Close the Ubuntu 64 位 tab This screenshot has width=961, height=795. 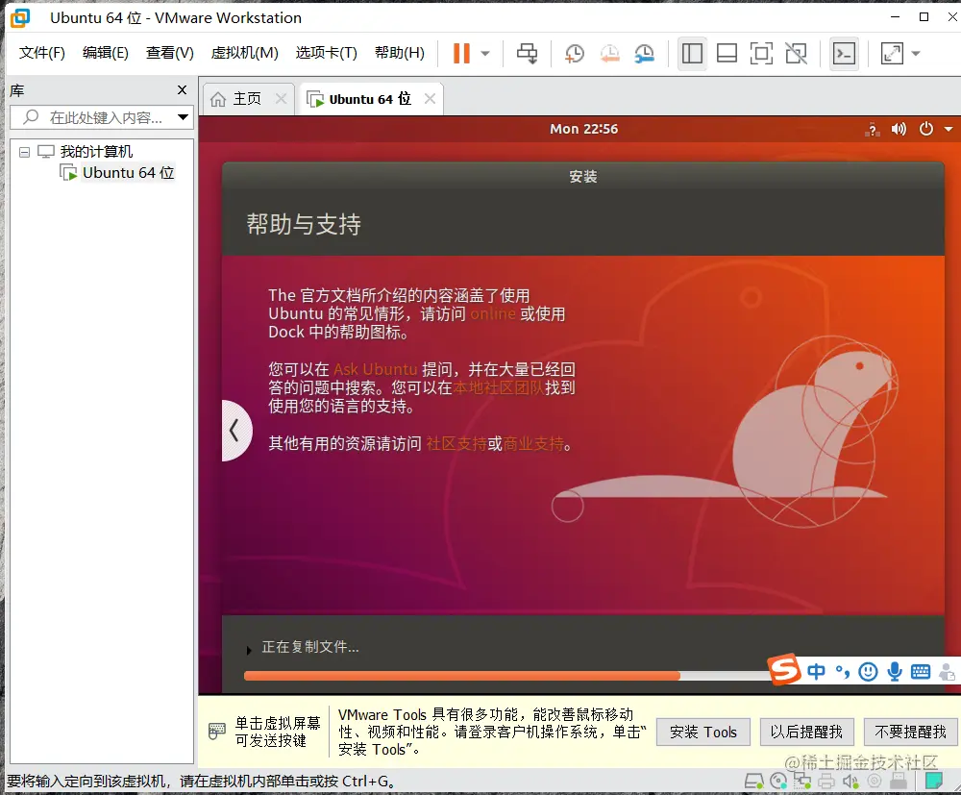point(431,99)
